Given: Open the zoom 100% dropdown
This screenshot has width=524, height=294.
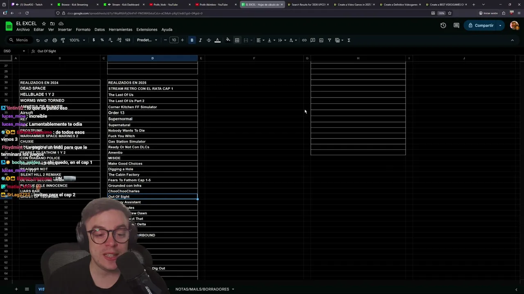Looking at the screenshot, I should (x=77, y=40).
